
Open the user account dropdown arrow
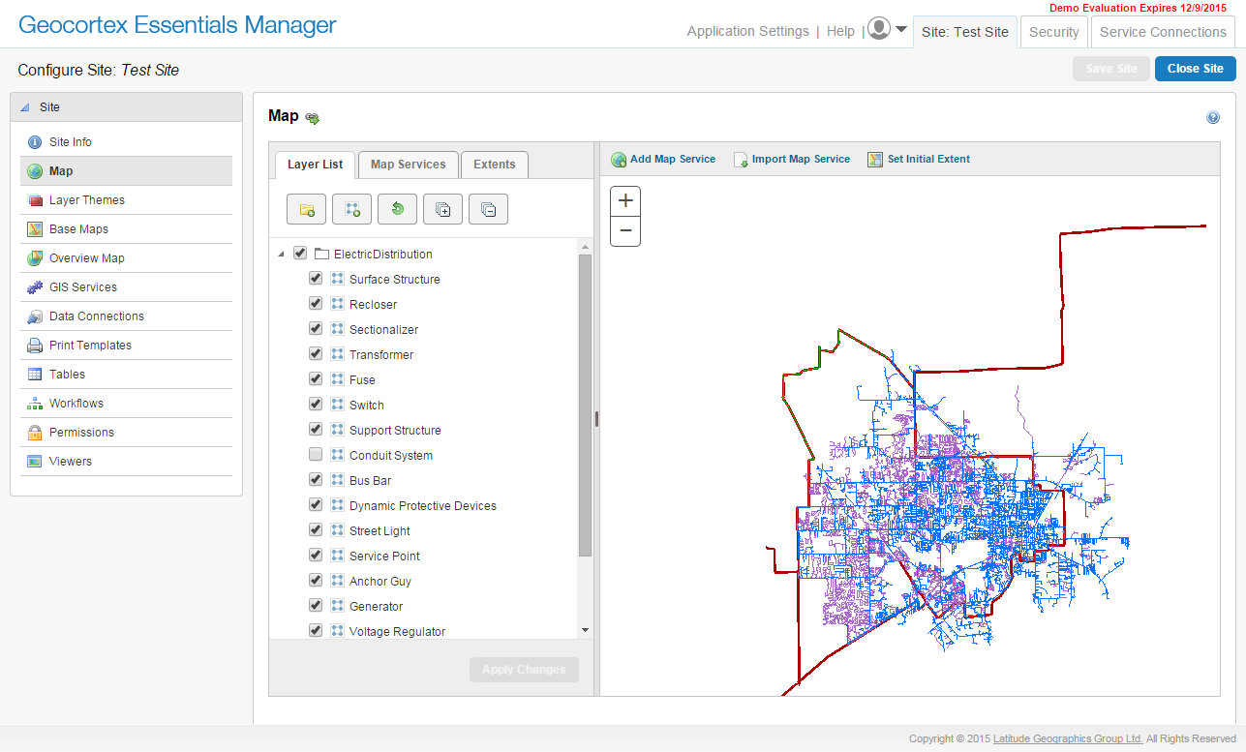point(901,29)
